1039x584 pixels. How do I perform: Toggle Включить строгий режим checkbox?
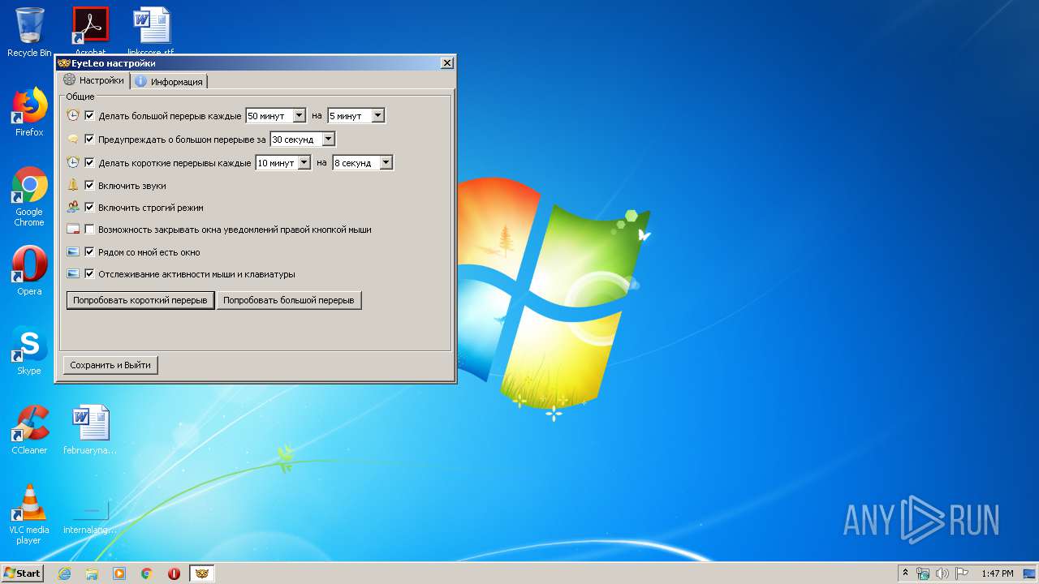click(x=89, y=207)
